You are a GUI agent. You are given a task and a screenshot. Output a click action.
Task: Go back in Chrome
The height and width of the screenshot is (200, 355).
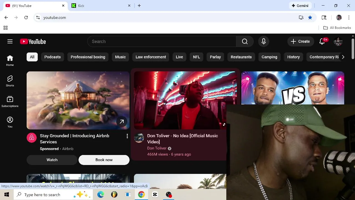[6, 17]
